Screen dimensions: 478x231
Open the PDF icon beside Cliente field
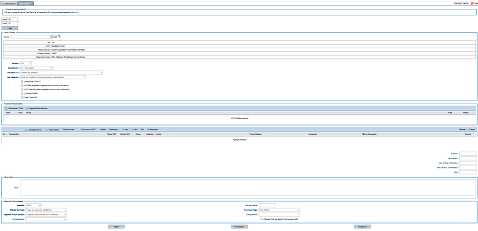click(x=59, y=37)
